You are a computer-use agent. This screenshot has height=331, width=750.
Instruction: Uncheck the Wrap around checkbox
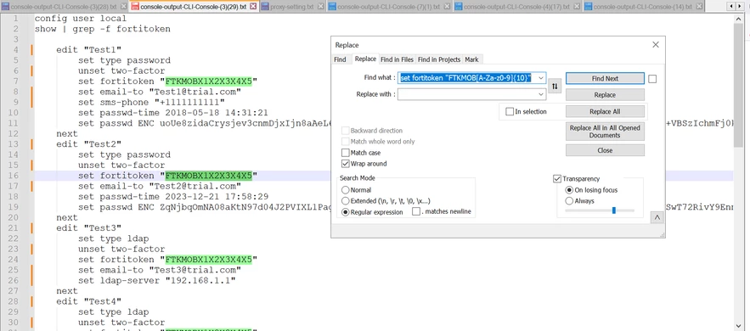coord(346,164)
